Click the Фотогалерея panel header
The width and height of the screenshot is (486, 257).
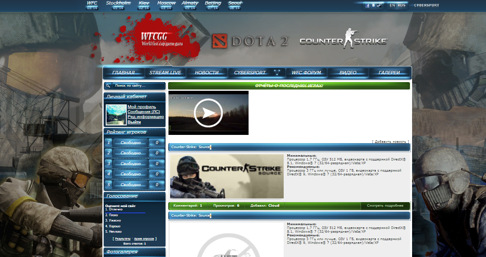[135, 252]
